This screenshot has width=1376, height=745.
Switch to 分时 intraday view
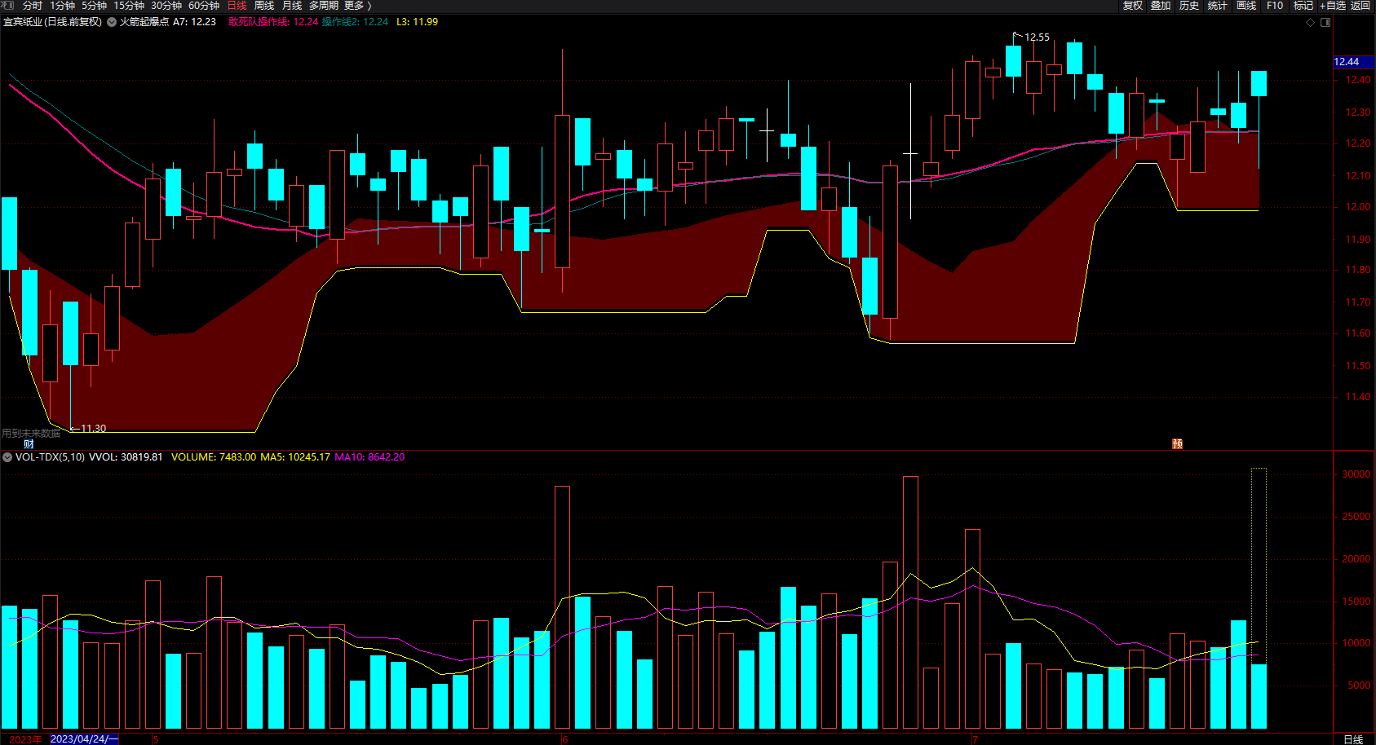tap(33, 6)
